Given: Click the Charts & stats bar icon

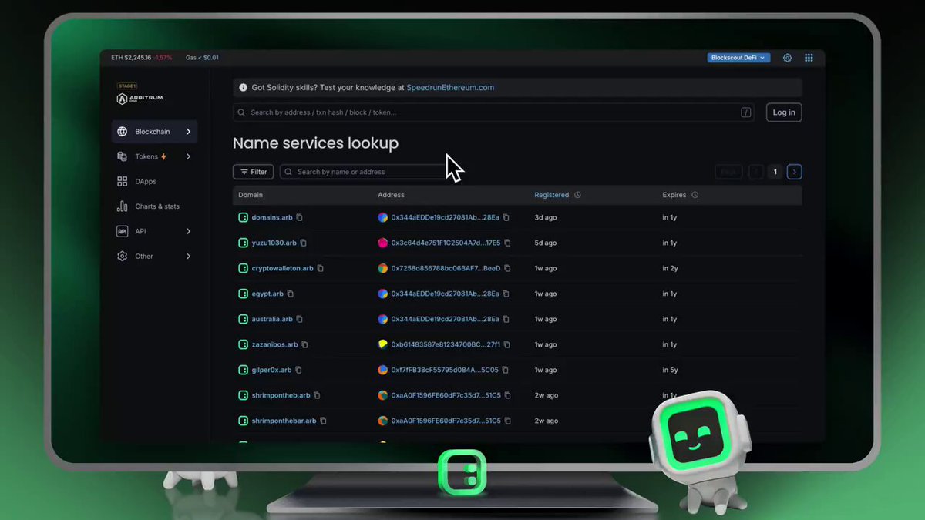Looking at the screenshot, I should click(x=122, y=206).
